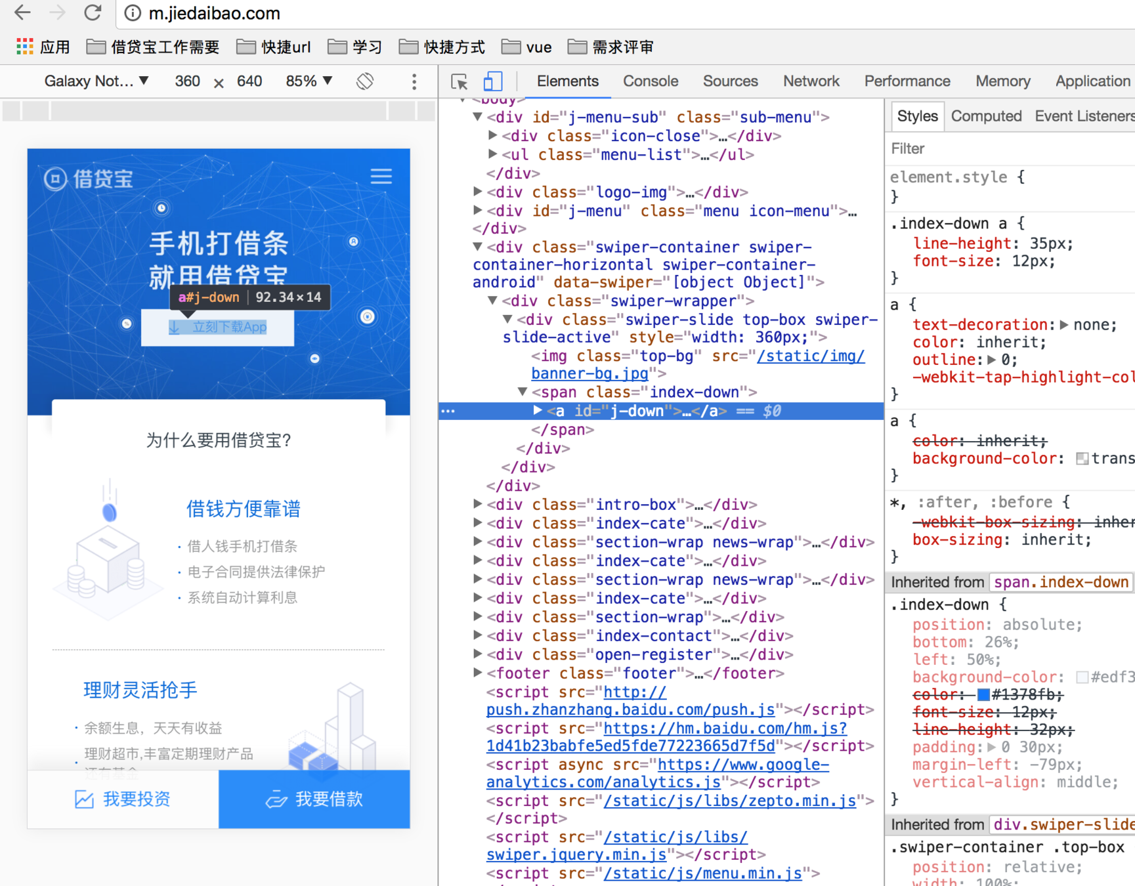The height and width of the screenshot is (886, 1135).
Task: Expand the a#j-down anchor node
Action: [538, 410]
